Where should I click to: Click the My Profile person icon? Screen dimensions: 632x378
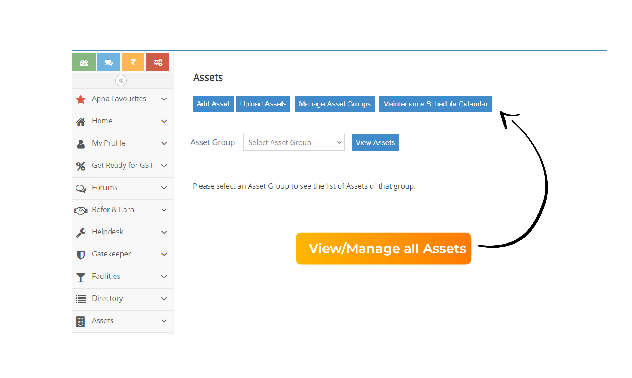point(81,144)
